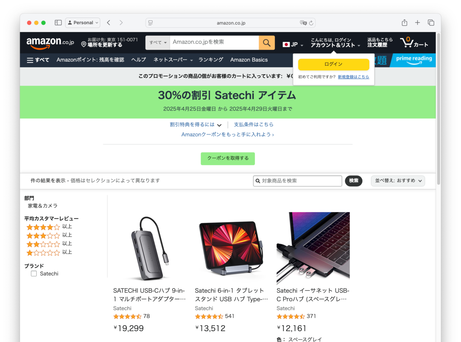The height and width of the screenshot is (342, 461).
Task: Click the page reload icon
Action: pos(311,23)
